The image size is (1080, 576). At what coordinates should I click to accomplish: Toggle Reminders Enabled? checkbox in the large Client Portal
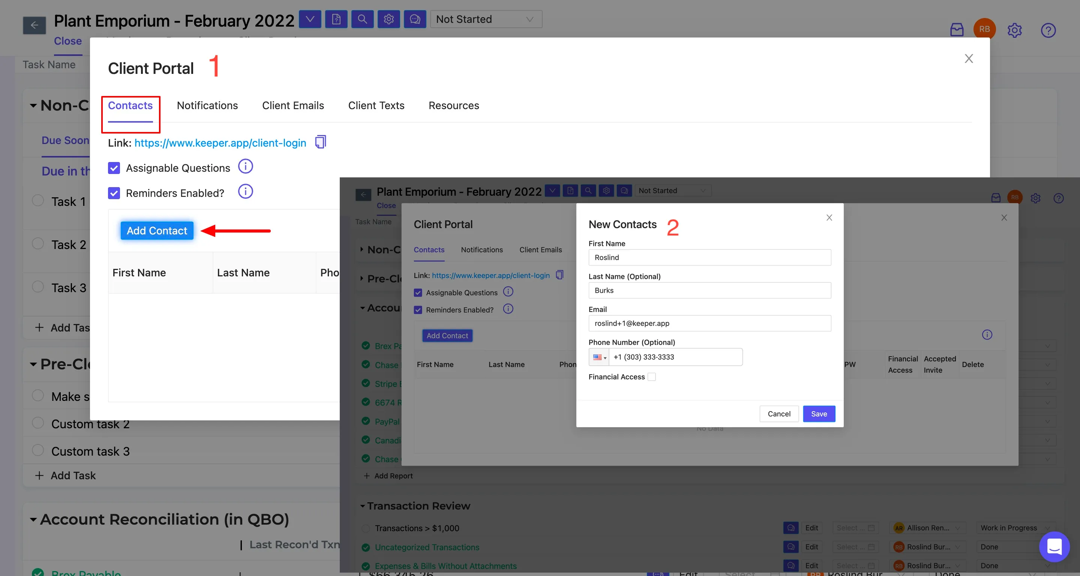[114, 193]
